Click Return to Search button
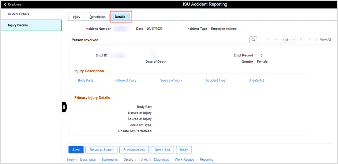The width and height of the screenshot is (338, 164). click(x=102, y=150)
